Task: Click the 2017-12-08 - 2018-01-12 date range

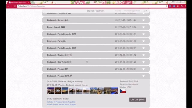Action: tap(126, 55)
